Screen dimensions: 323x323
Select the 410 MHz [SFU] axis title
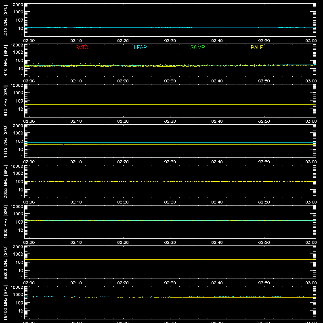tap(5, 60)
